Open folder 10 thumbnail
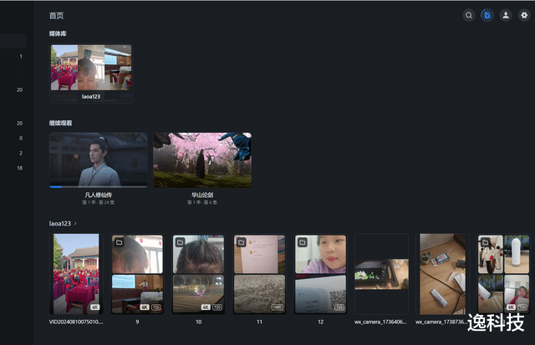The height and width of the screenshot is (345, 535). click(x=198, y=274)
